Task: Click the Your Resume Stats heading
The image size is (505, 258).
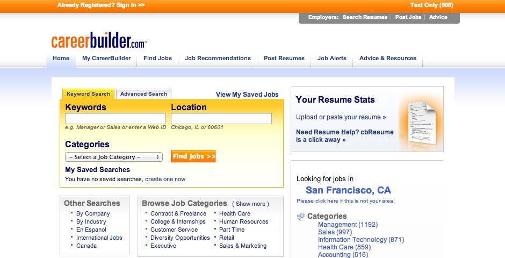Action: click(335, 99)
